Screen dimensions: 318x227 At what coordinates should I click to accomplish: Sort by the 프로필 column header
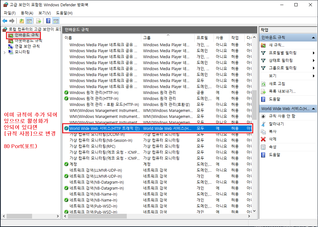tap(204, 38)
